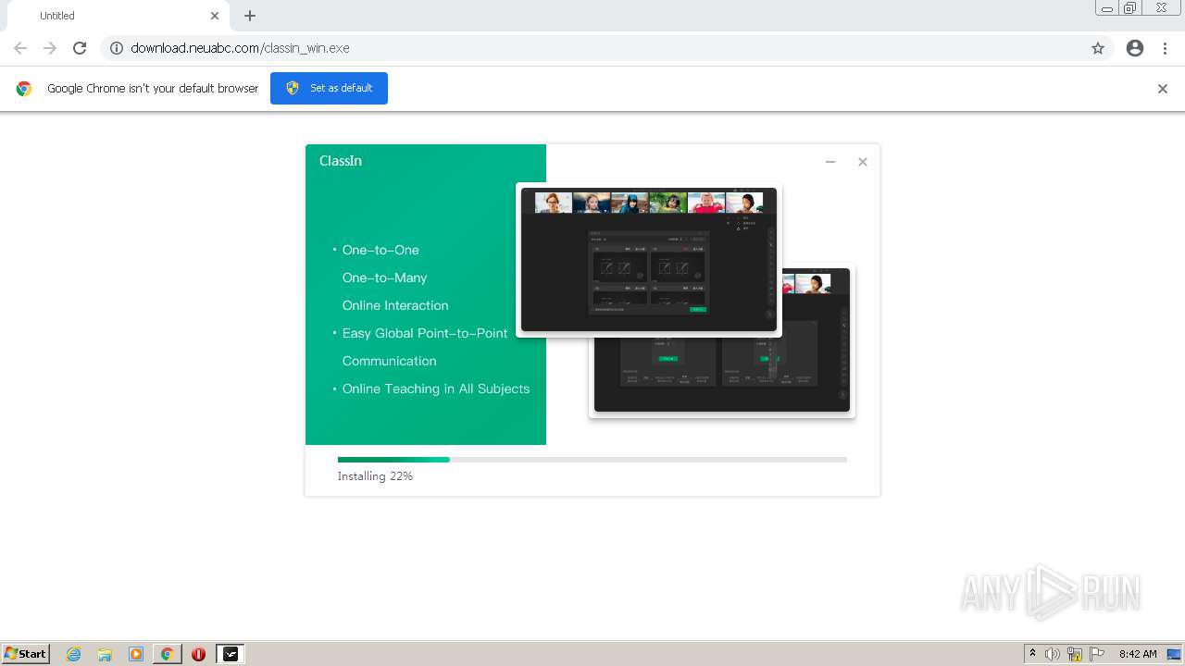
Task: Close the ClassIn installer window
Action: pos(863,162)
